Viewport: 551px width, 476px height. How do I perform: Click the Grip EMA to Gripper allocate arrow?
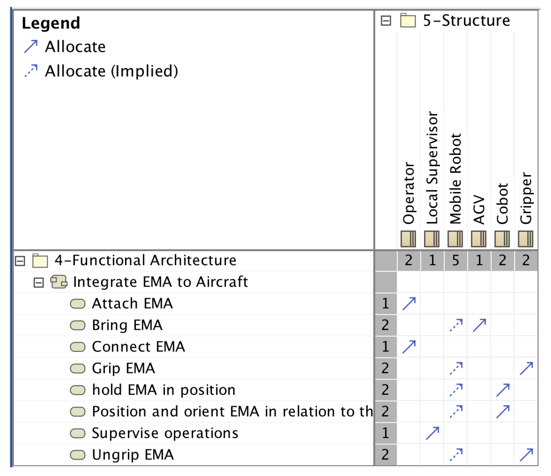[x=526, y=369]
